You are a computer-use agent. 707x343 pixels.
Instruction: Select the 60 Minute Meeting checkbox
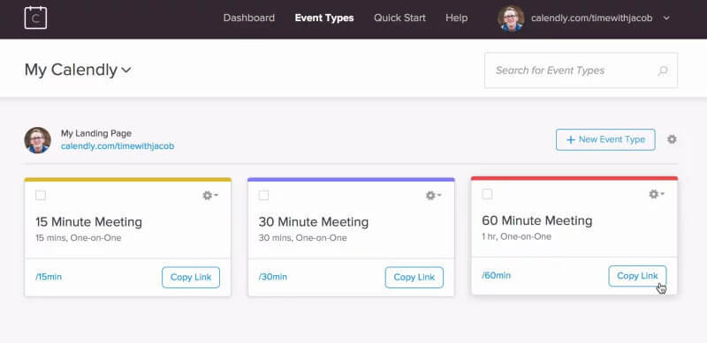(x=487, y=194)
